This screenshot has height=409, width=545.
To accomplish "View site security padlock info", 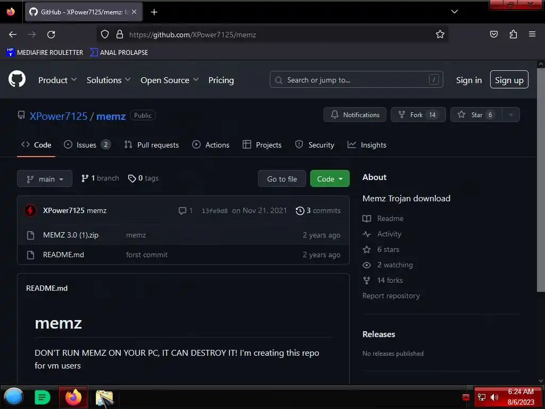I will coord(120,35).
